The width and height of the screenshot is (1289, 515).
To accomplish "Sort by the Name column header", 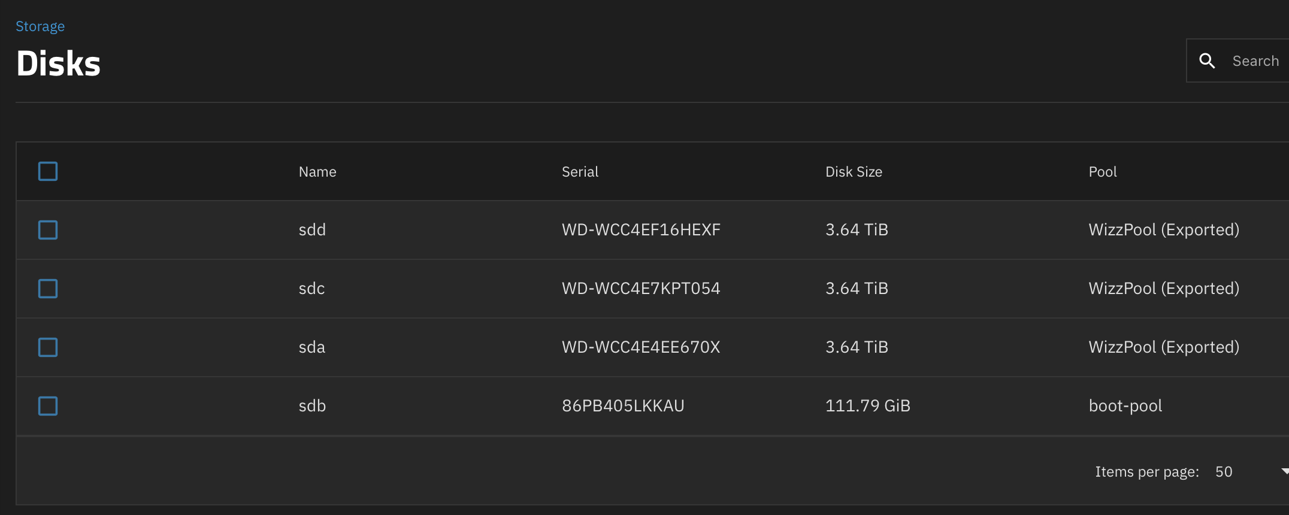I will [x=317, y=172].
